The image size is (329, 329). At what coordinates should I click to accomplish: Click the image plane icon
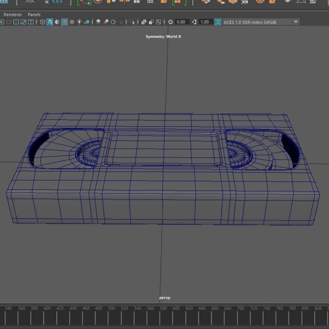point(23,22)
